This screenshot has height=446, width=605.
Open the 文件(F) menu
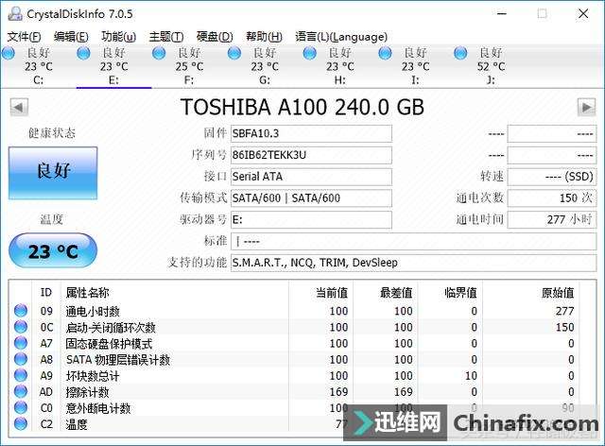click(x=24, y=37)
